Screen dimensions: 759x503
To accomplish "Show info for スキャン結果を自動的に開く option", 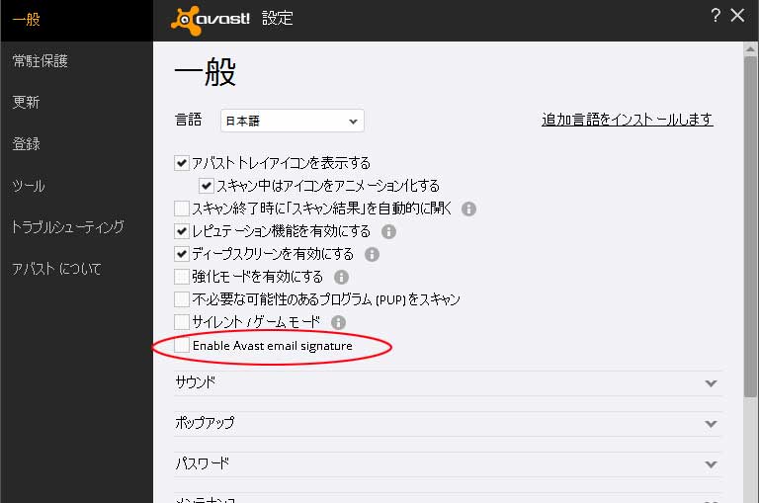I will 468,210.
